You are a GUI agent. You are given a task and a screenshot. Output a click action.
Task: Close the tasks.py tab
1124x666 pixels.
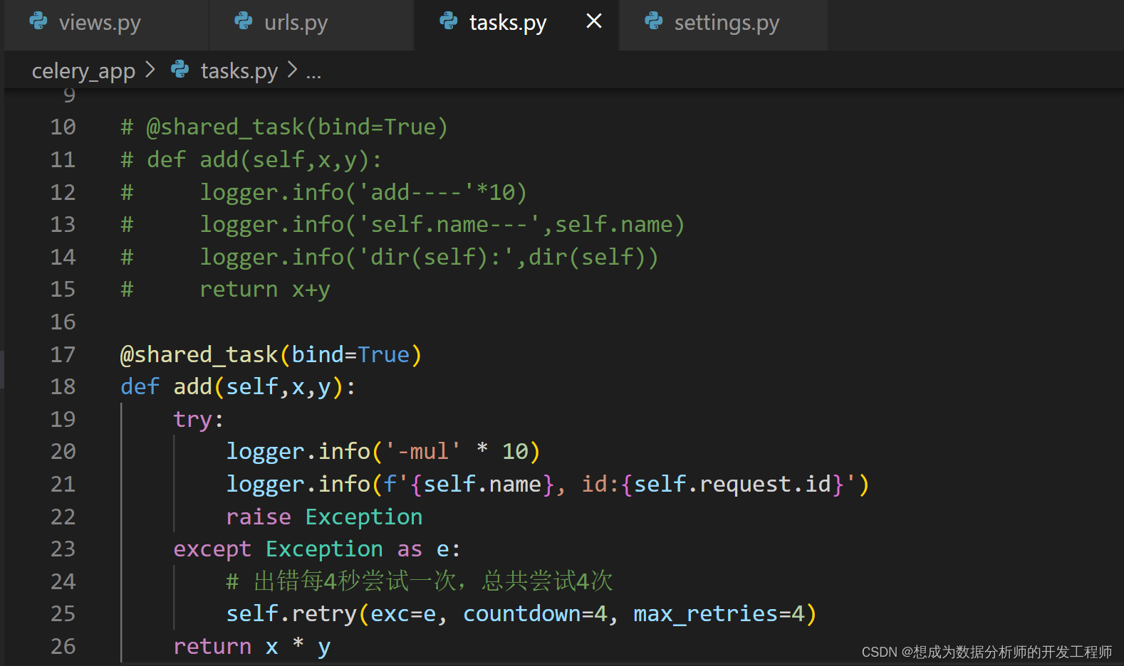594,21
